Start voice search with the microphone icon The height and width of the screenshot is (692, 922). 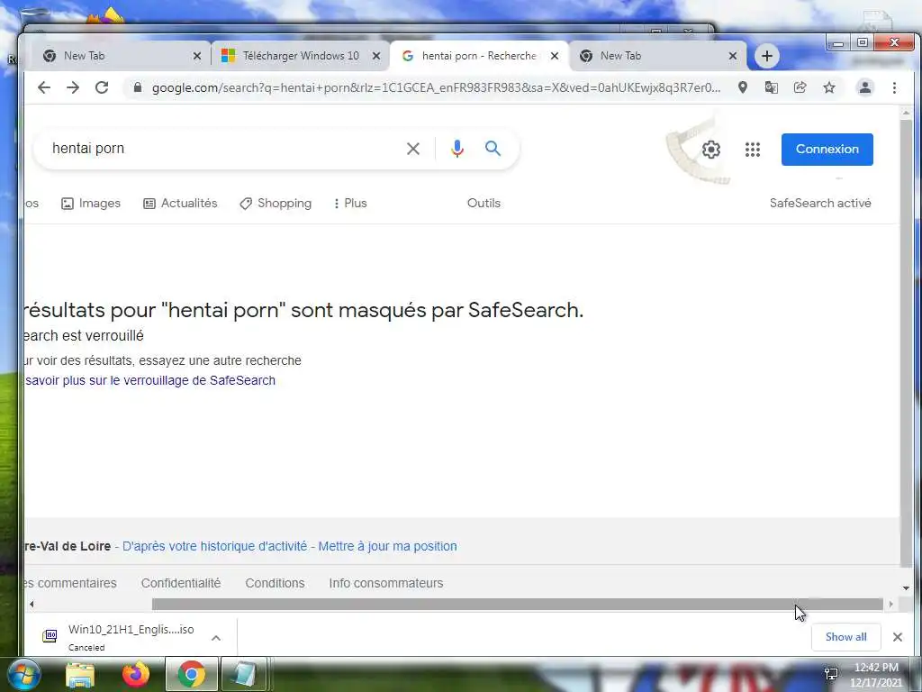(x=457, y=149)
